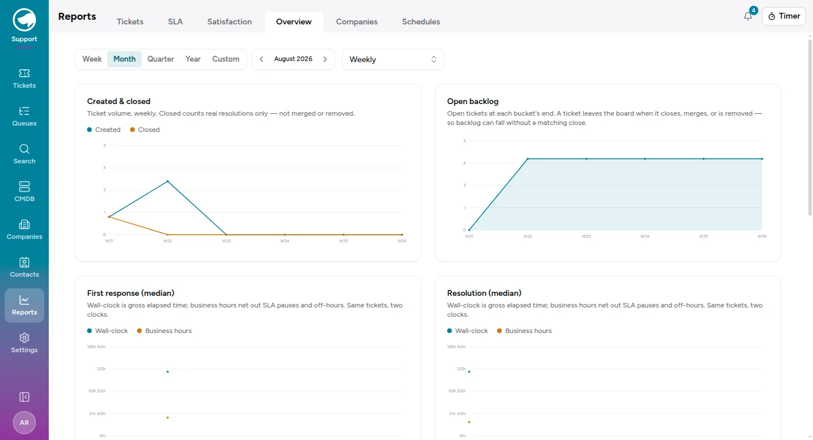
Task: Click the Open backlog chart title
Action: (473, 101)
